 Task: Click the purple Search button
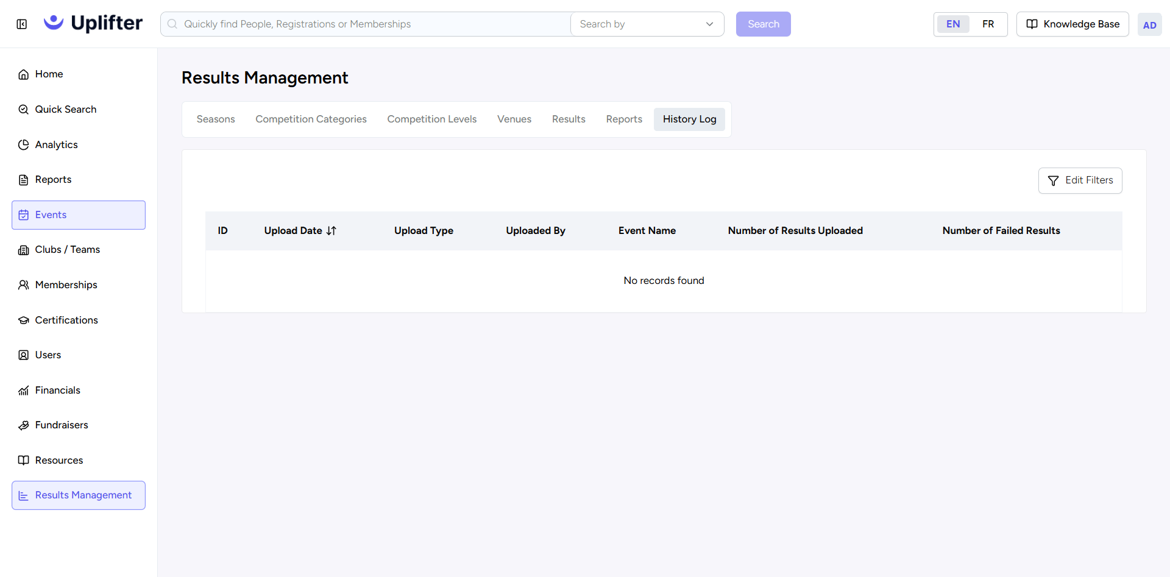(764, 24)
